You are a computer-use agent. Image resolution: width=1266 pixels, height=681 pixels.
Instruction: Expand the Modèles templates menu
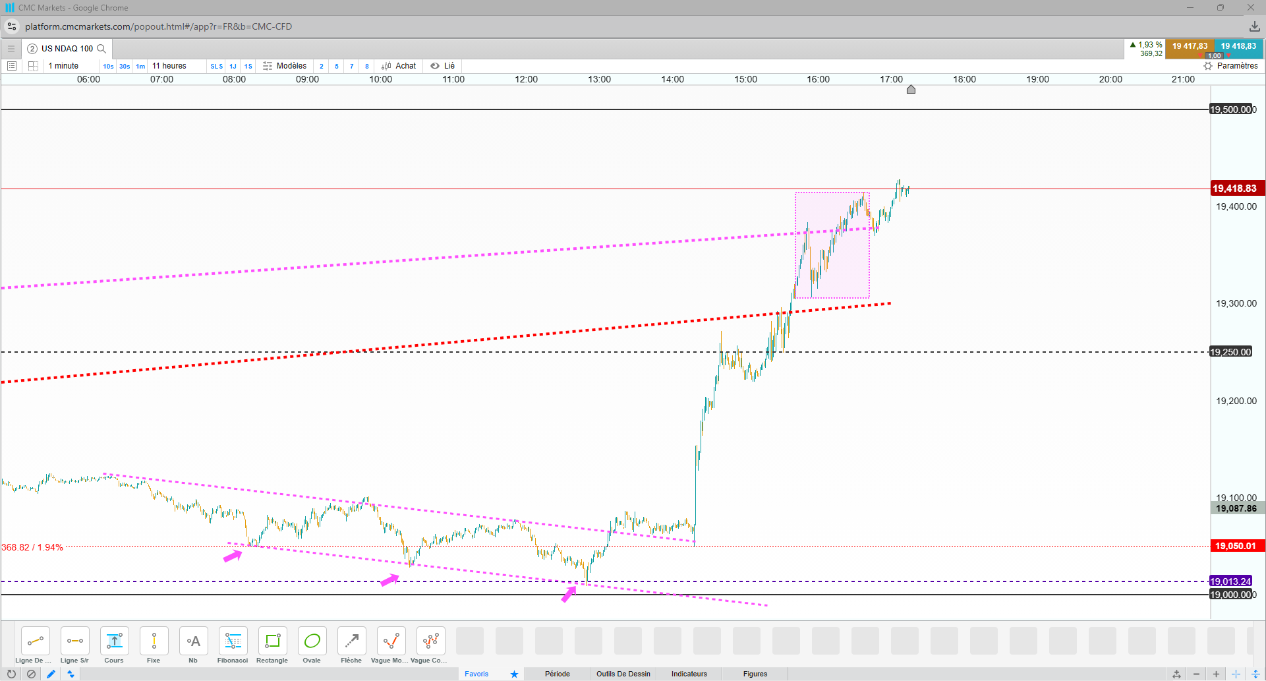pyautogui.click(x=285, y=66)
